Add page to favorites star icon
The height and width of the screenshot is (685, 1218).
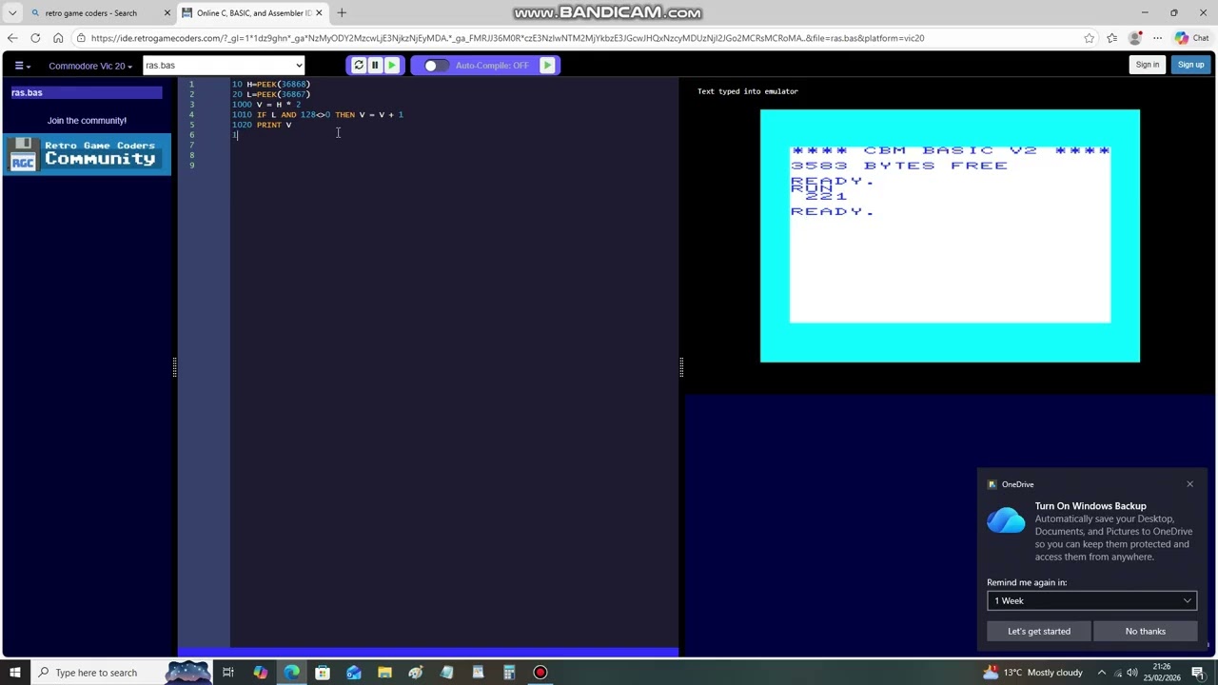[x=1089, y=38]
